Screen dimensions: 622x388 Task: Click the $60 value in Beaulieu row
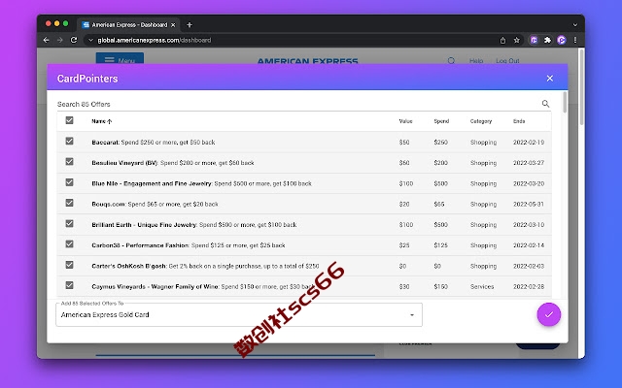tap(404, 163)
